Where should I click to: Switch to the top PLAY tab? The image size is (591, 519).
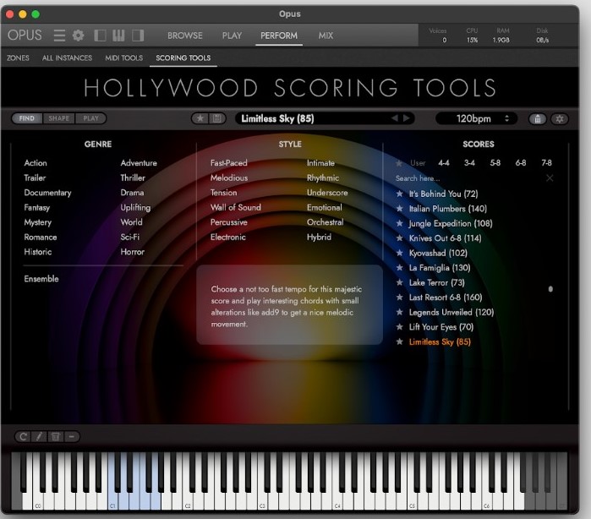click(x=232, y=36)
